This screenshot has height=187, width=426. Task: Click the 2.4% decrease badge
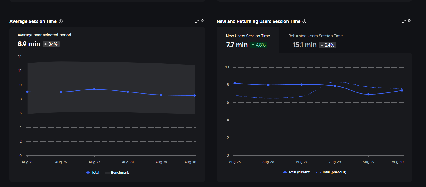[327, 45]
